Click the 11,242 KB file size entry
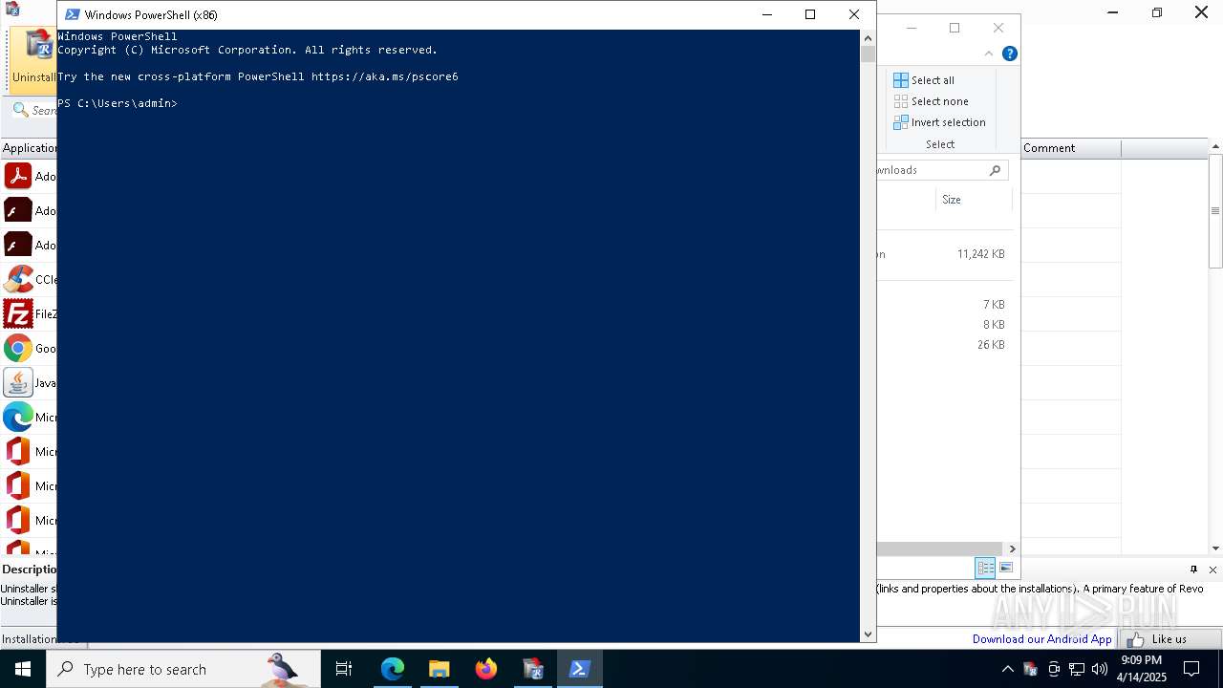This screenshot has width=1223, height=688. pyautogui.click(x=980, y=254)
